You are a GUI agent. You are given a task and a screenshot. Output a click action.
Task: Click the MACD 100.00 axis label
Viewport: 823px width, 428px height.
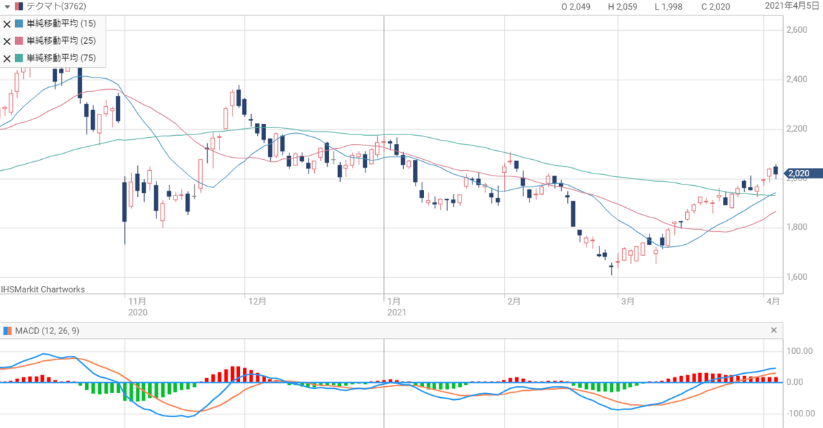point(800,351)
